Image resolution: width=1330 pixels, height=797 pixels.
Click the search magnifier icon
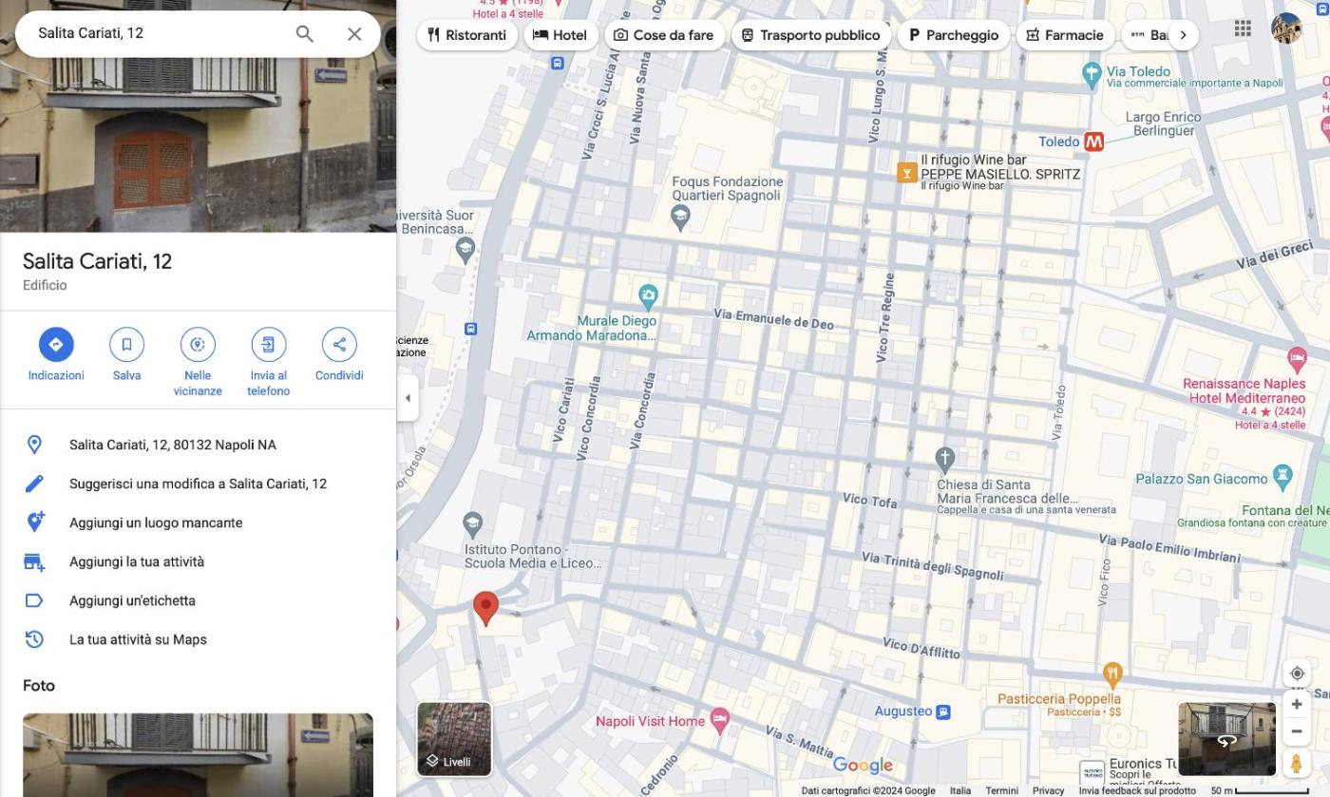pyautogui.click(x=304, y=34)
